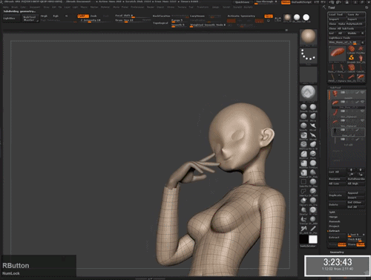The image size is (371, 280).
Task: Expand the Remesh section
Action: (335, 221)
